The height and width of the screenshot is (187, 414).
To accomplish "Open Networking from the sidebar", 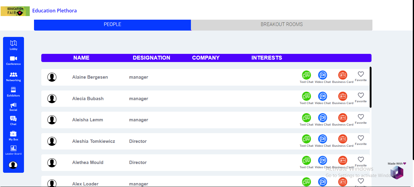I will coord(13,74).
